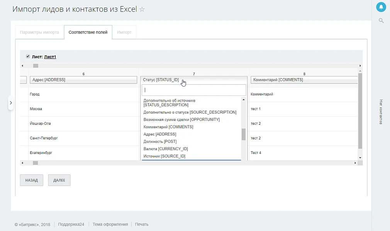Open the Поддержка24 footer link
This screenshot has width=390, height=231.
click(x=71, y=224)
